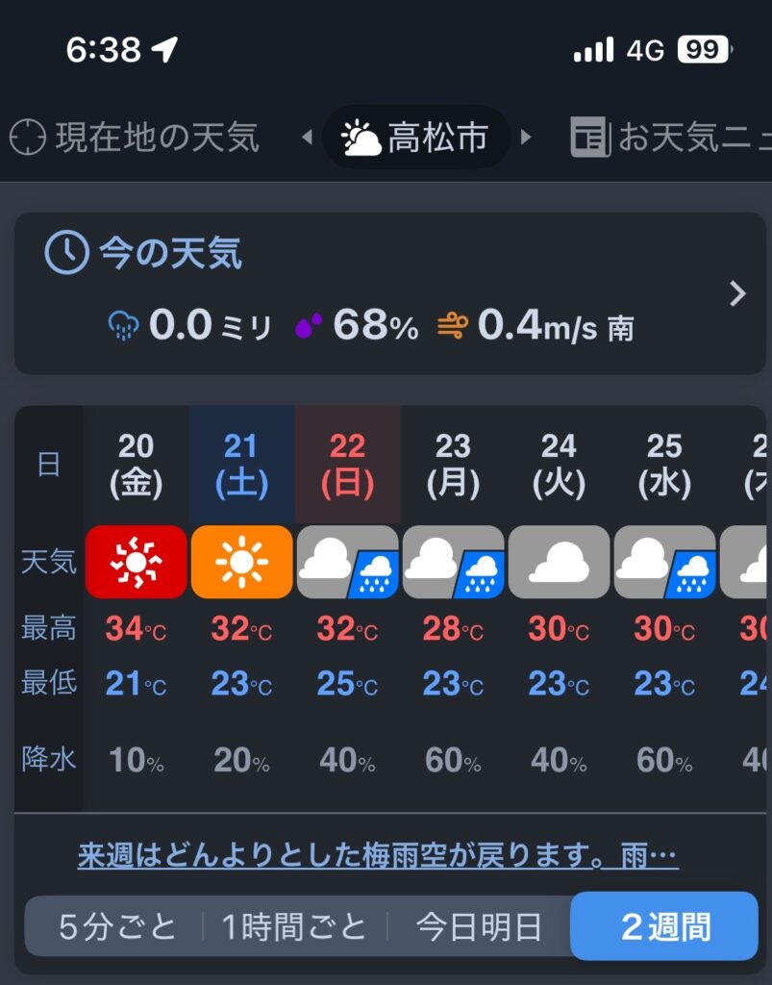
Task: Tap the current location crosshair icon
Action: point(28,137)
